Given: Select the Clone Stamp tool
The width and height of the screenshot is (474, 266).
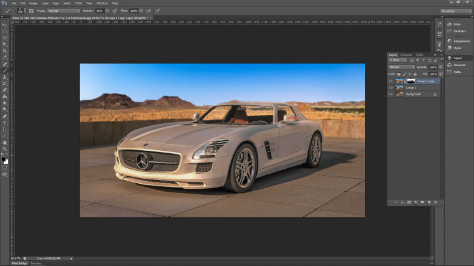Looking at the screenshot, I should (4, 77).
